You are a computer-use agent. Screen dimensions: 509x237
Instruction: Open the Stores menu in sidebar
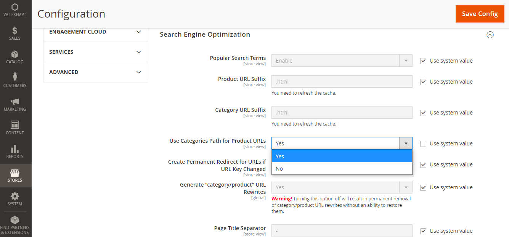click(14, 175)
